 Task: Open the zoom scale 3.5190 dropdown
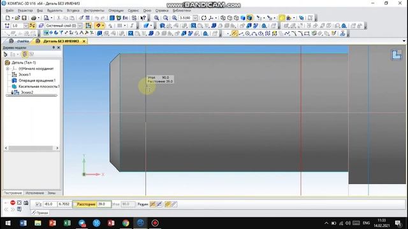point(195,18)
